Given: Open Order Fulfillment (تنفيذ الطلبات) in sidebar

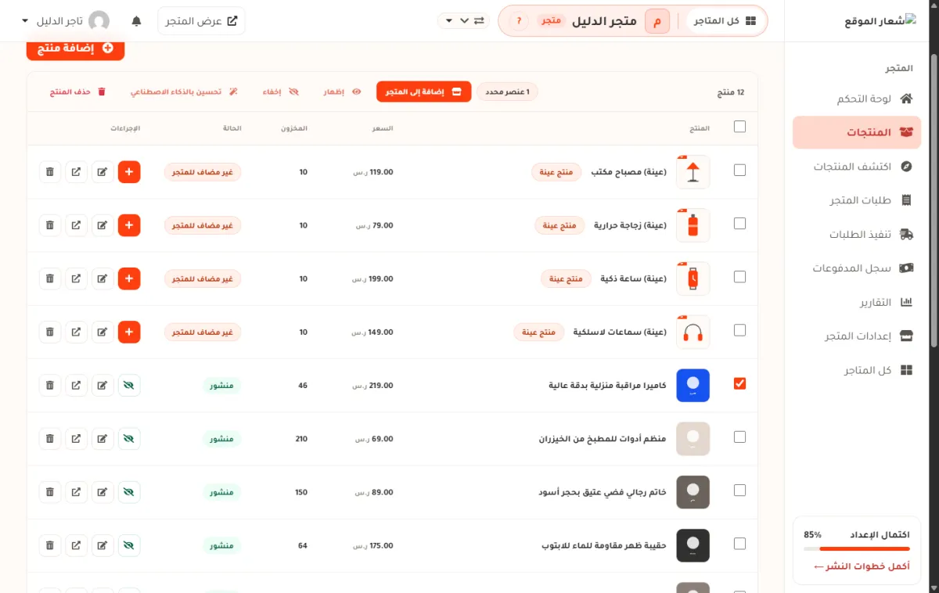Looking at the screenshot, I should (x=857, y=234).
